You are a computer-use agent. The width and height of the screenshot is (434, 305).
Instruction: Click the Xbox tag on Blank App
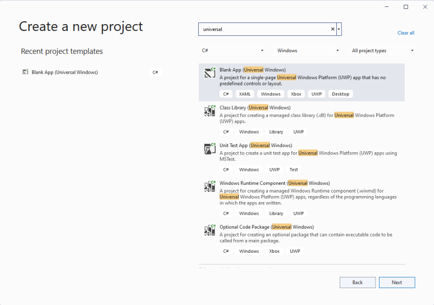[x=296, y=94]
